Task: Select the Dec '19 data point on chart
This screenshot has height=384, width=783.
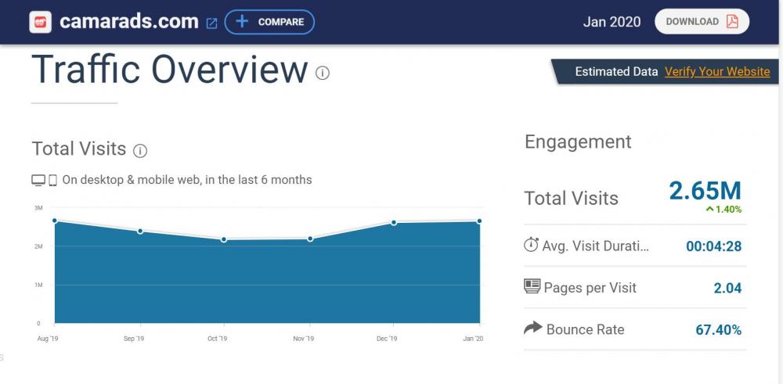Action: tap(394, 223)
